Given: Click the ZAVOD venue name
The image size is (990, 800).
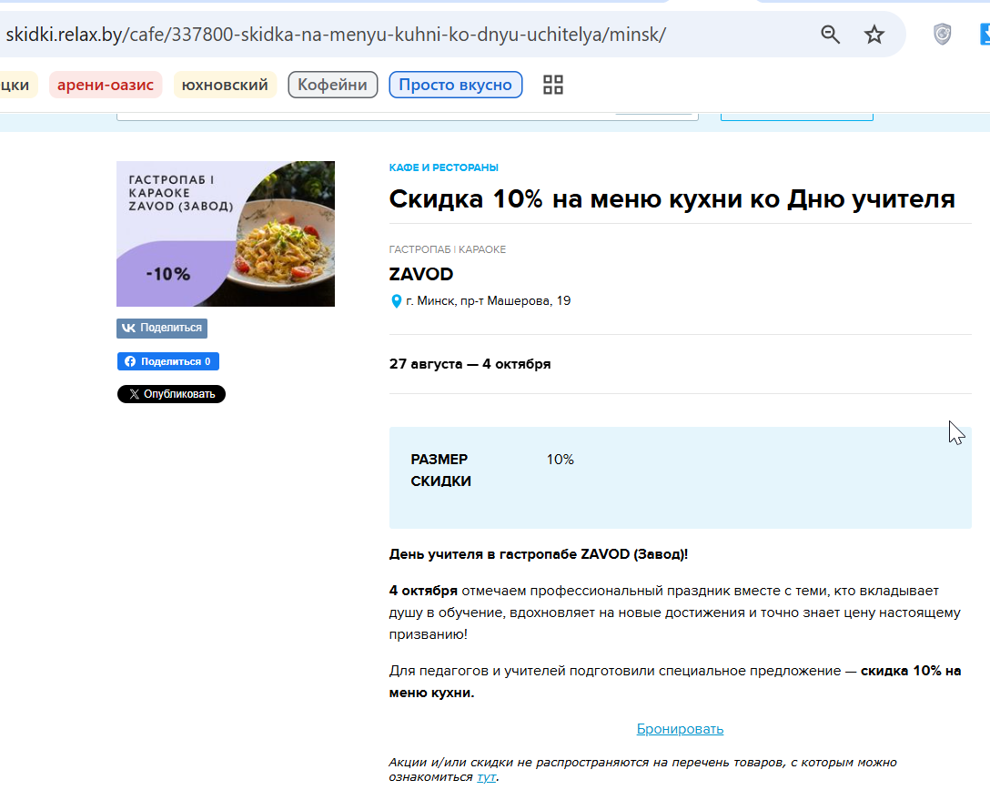Looking at the screenshot, I should [x=421, y=274].
